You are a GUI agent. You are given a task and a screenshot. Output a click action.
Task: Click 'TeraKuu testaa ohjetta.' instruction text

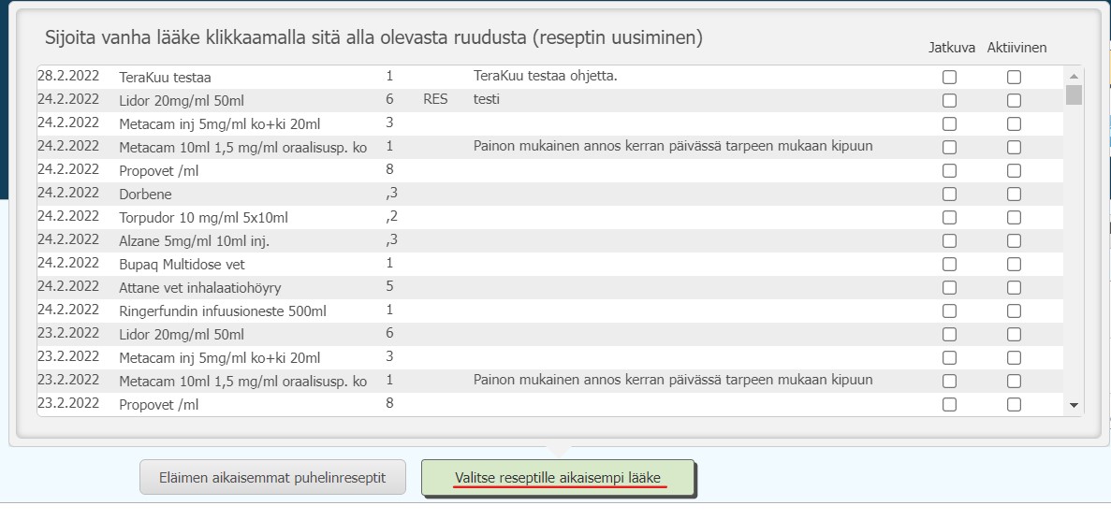pos(546,76)
